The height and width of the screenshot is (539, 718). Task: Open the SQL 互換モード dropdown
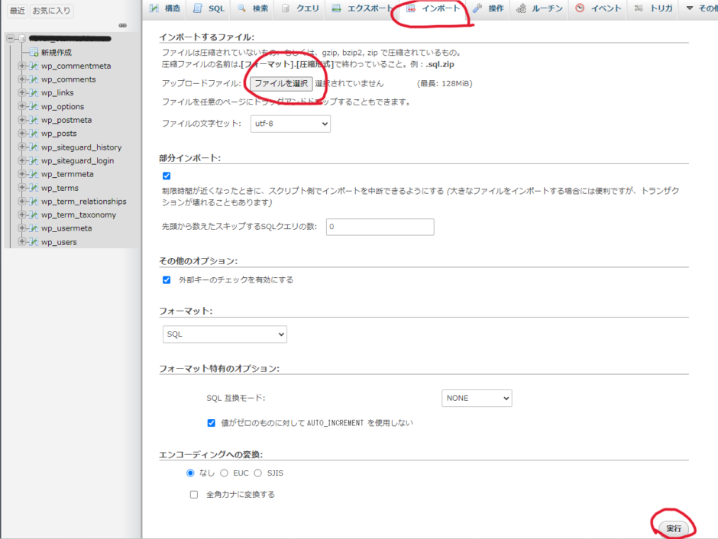pyautogui.click(x=477, y=398)
